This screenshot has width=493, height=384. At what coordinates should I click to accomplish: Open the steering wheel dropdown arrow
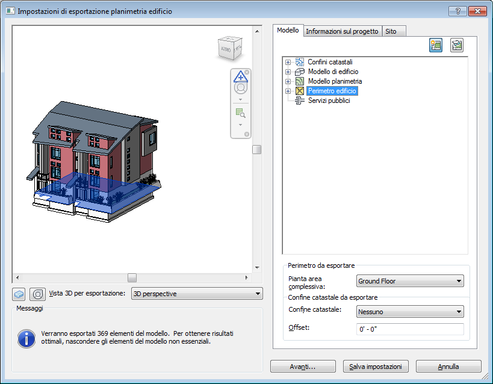coord(241,99)
